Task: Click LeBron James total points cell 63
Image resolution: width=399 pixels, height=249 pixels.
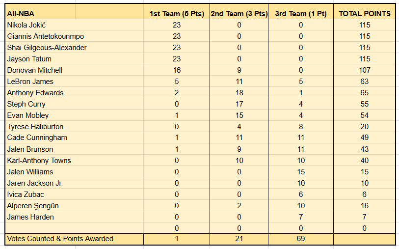Action: coord(364,82)
